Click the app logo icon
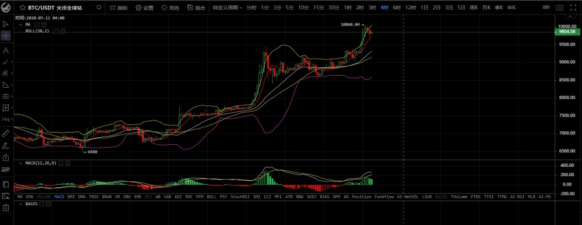Screen dimensions: 582x225 point(6,7)
